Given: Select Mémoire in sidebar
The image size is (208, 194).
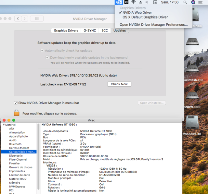Looking at the screenshot, I should 15,183.
